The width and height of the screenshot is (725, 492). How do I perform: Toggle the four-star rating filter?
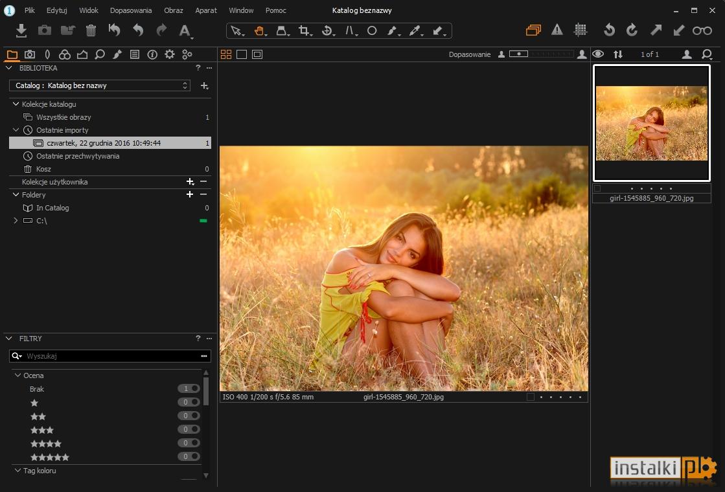(x=189, y=443)
